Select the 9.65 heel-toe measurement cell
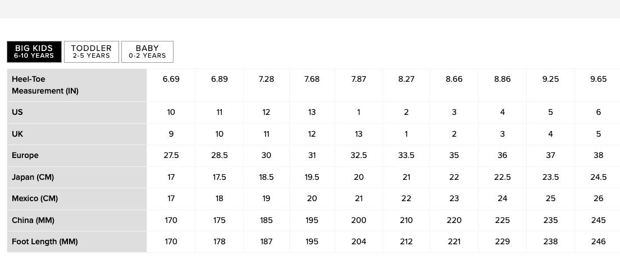Image resolution: width=620 pixels, height=265 pixels. (x=598, y=85)
